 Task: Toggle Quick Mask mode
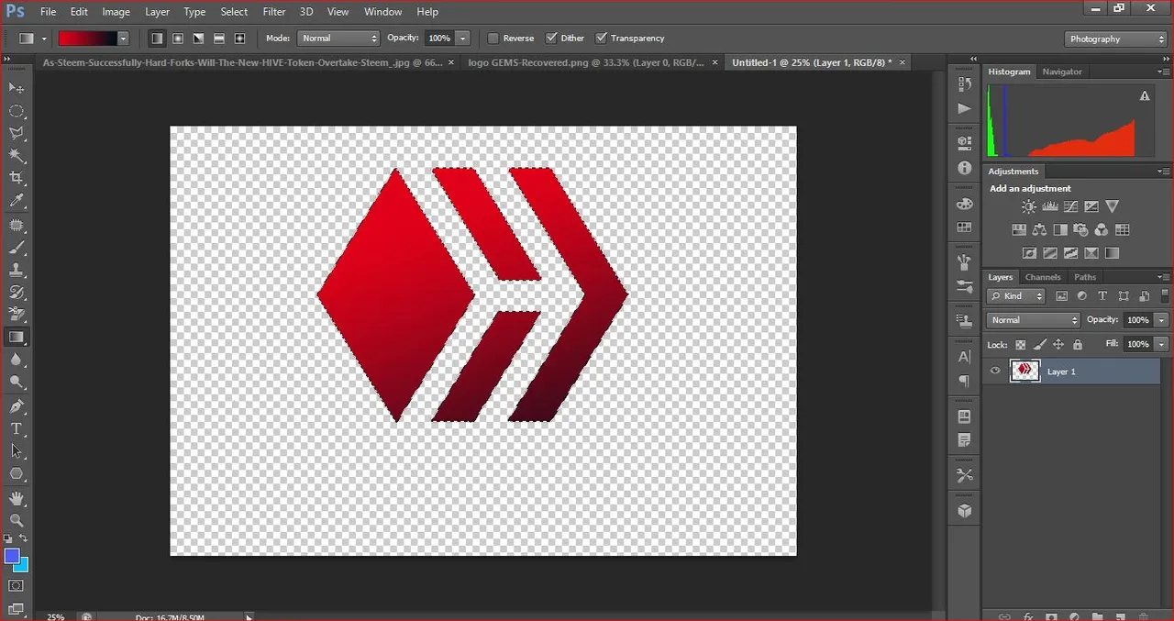(17, 585)
